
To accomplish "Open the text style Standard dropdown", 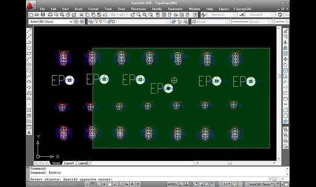I will tap(235, 15).
